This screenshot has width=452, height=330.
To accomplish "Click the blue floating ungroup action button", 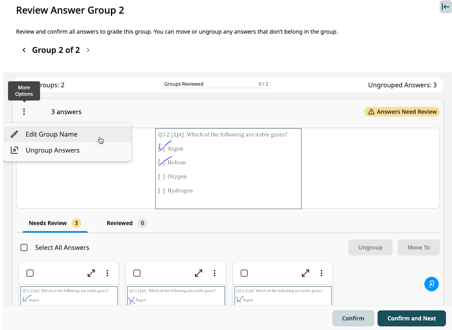I will [x=432, y=284].
